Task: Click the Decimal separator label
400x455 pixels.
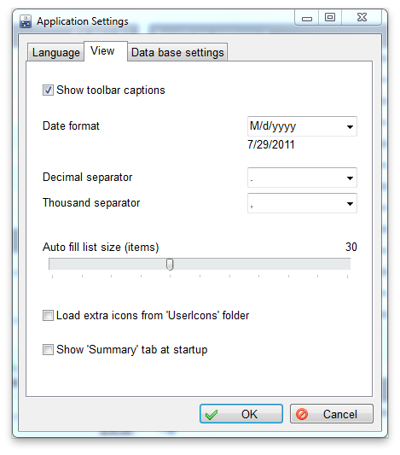Action: point(88,178)
